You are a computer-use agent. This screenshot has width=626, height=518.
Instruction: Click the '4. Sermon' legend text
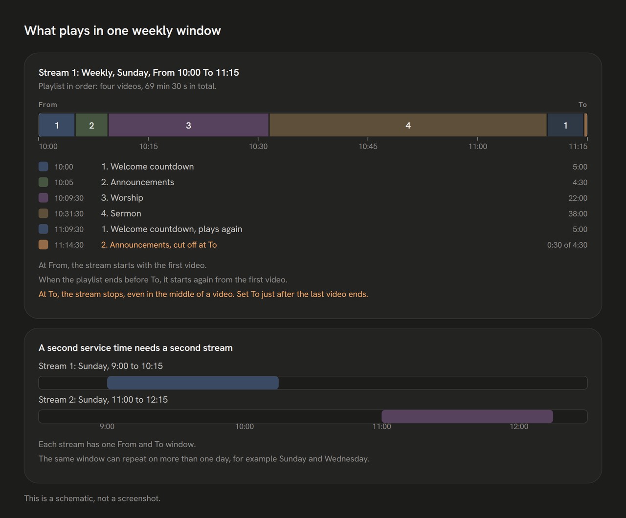click(121, 214)
